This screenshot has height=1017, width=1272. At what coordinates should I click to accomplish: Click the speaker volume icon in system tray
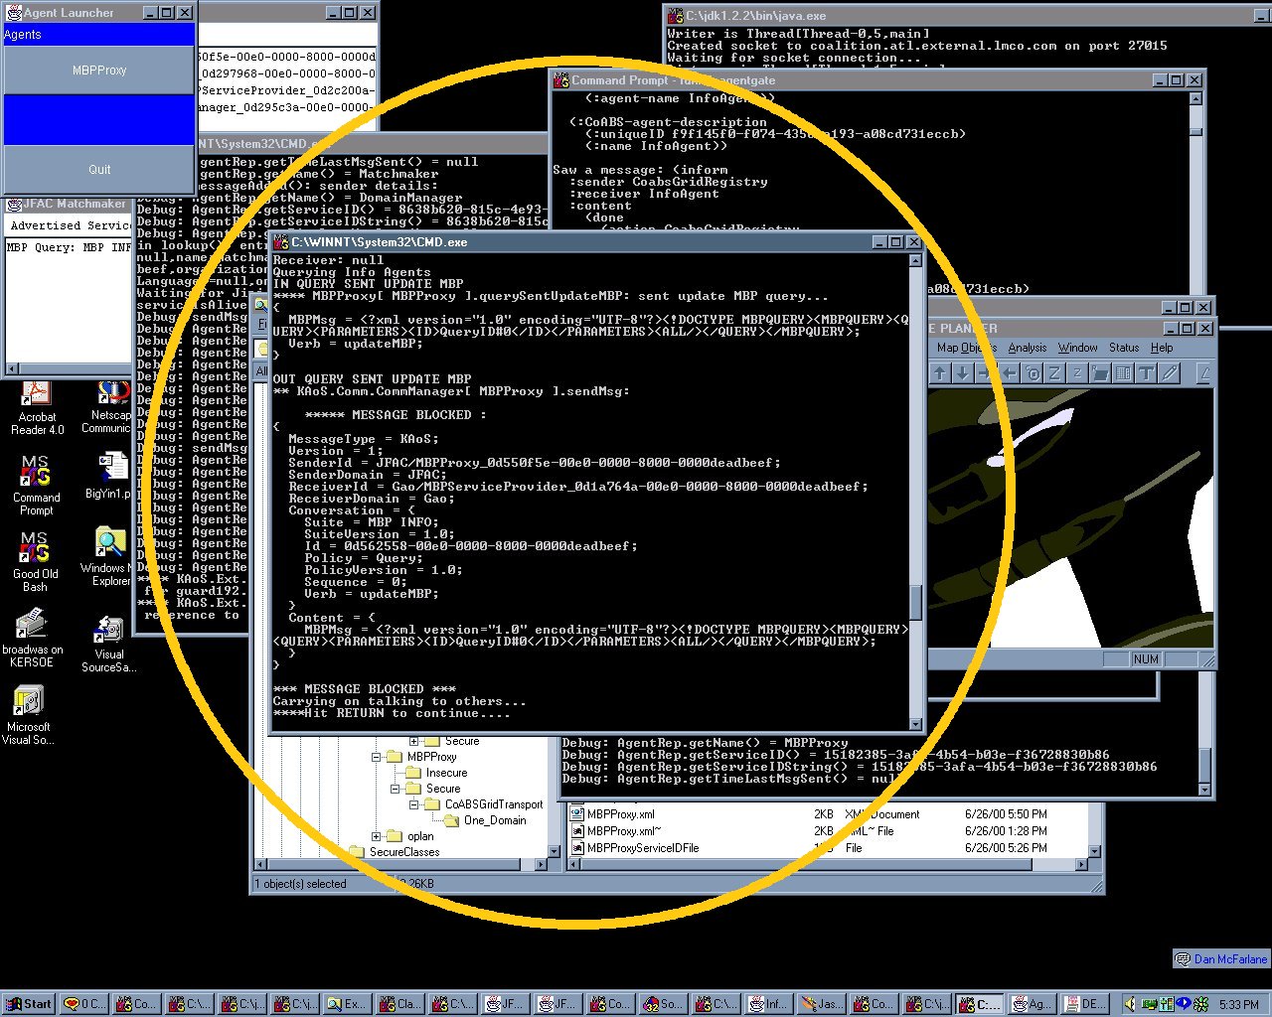(1132, 1004)
